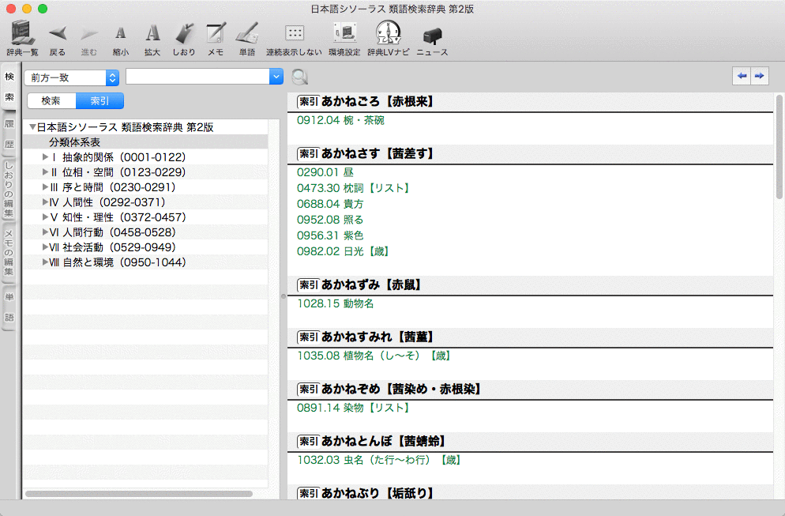This screenshot has height=516, width=785.
Task: Click the あかねとんぼ【茜蜻蛉】 entry heading
Action: [384, 442]
